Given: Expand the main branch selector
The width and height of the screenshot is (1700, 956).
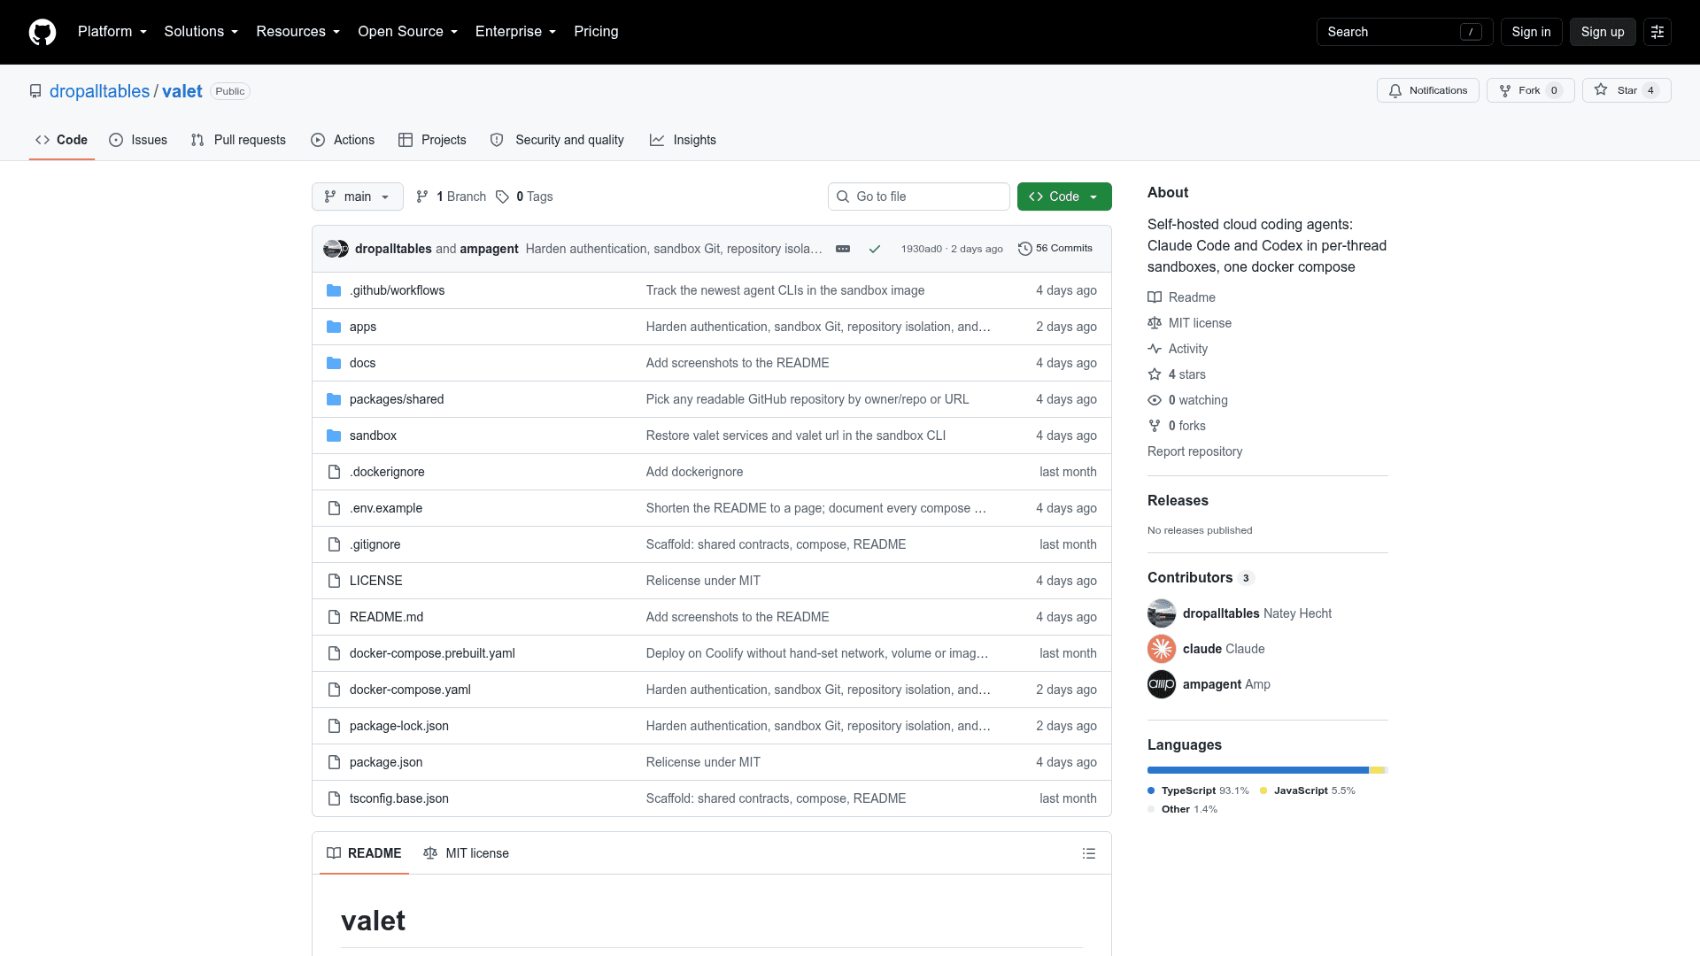Looking at the screenshot, I should click(357, 197).
